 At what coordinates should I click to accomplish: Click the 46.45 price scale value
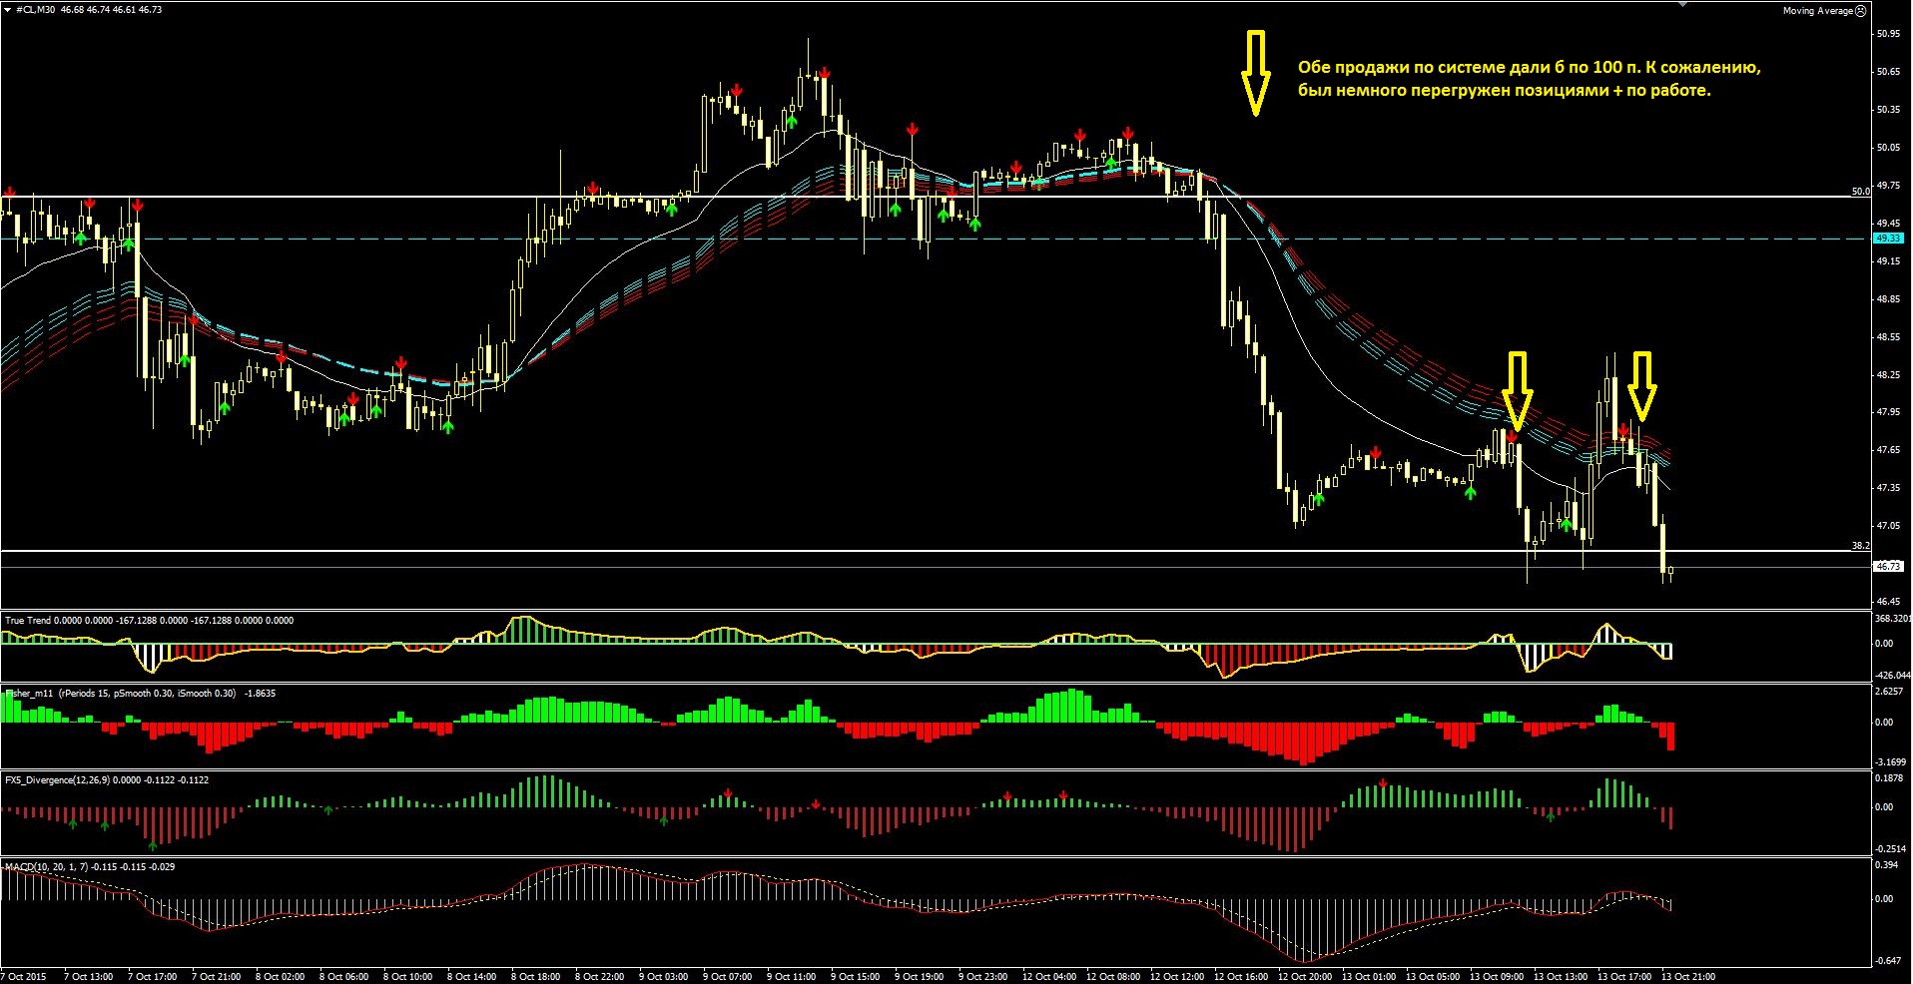tap(1888, 602)
